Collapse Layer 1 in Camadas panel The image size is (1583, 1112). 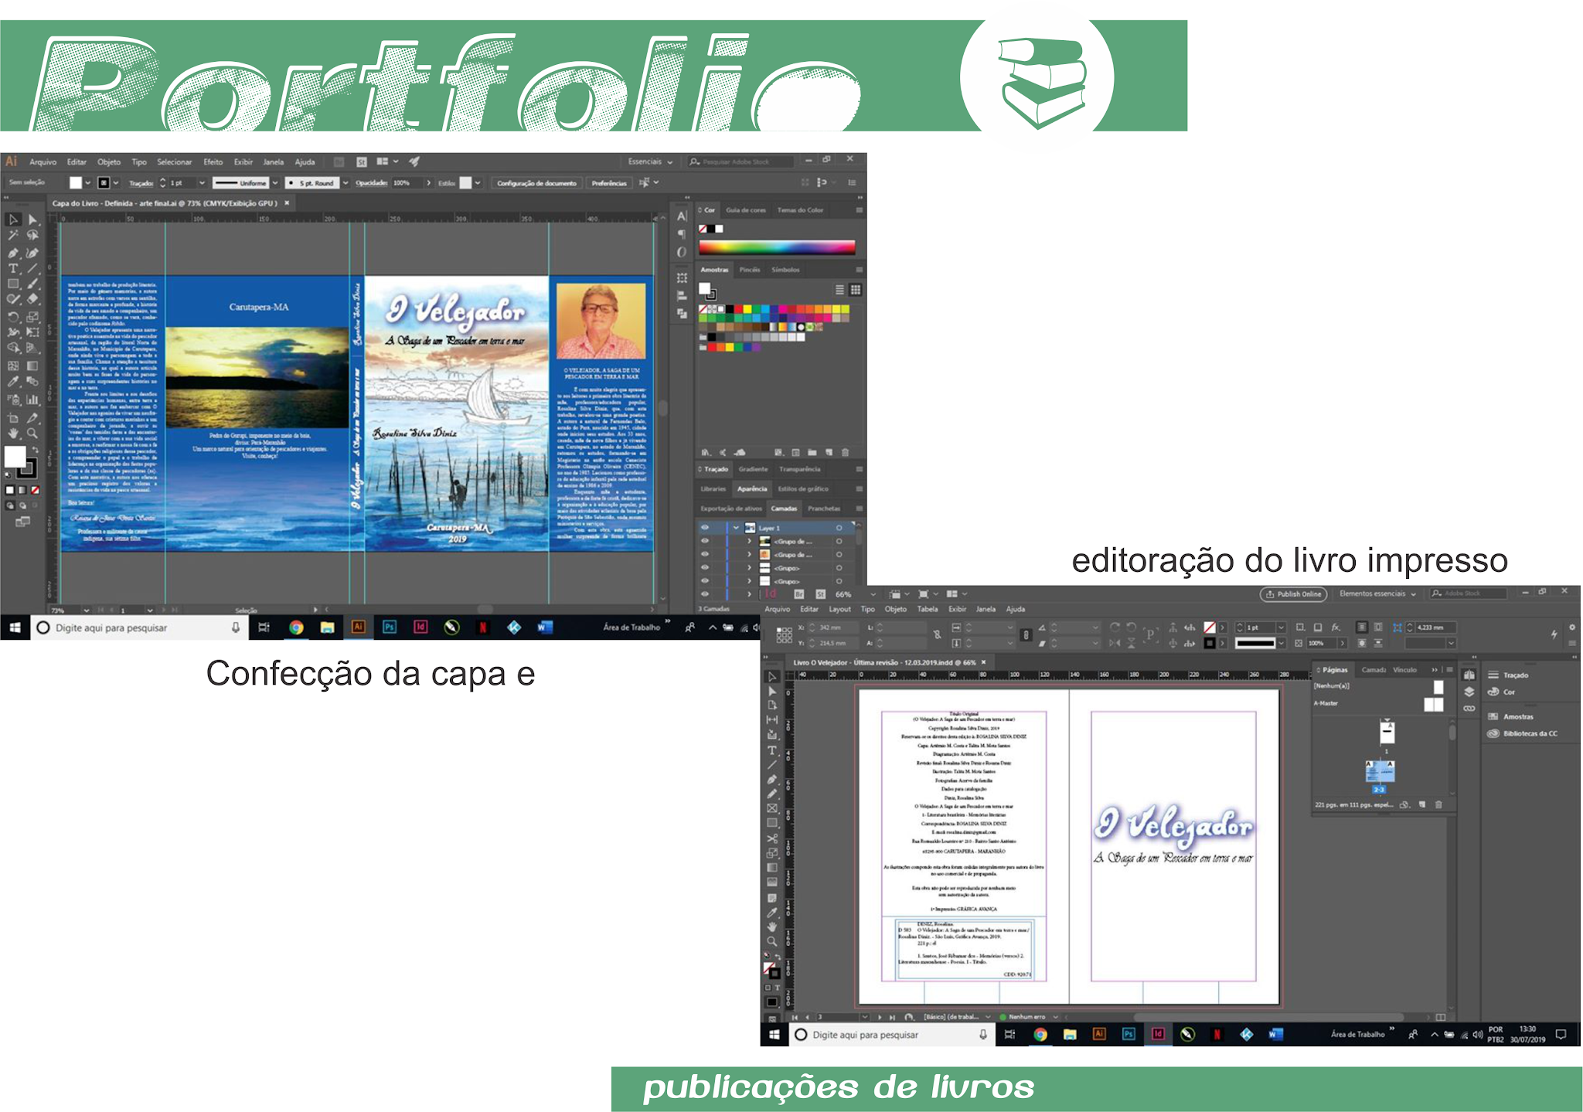[736, 528]
